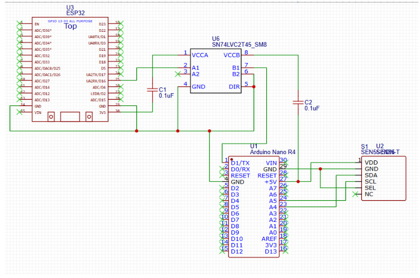Select the A5 pin on Arduino Nano
Image resolution: width=420 pixels, height=278 pixels.
click(273, 201)
